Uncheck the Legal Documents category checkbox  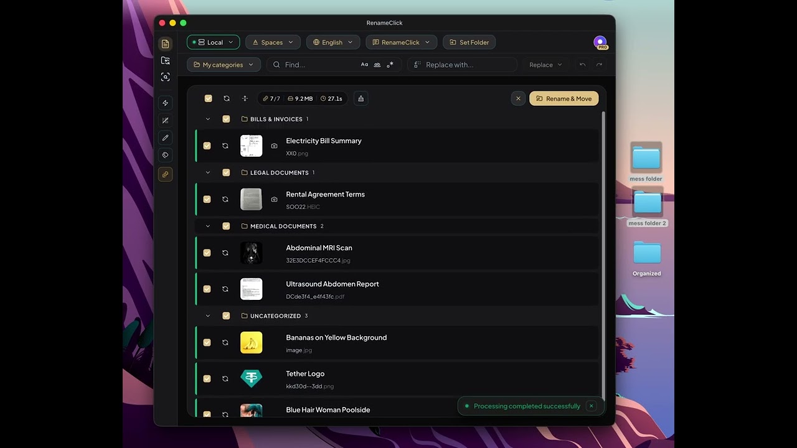click(x=226, y=172)
